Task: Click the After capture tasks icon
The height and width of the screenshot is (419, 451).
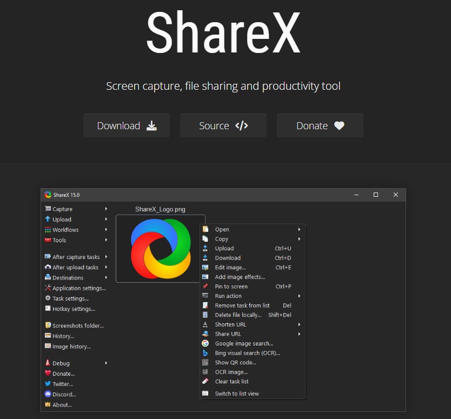Action: tap(48, 256)
